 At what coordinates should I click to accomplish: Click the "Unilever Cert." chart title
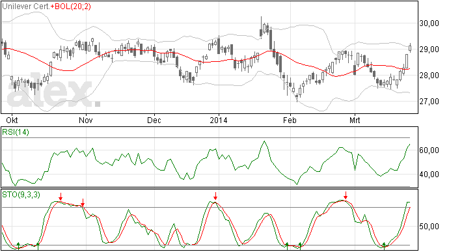pos(26,7)
